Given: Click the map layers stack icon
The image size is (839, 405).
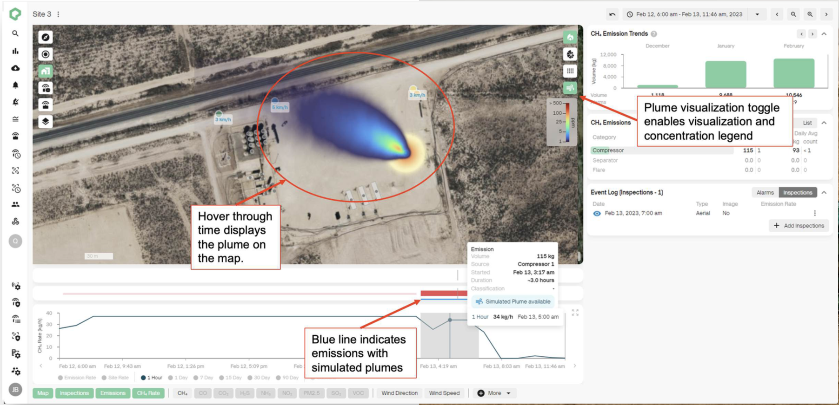Looking at the screenshot, I should click(46, 122).
